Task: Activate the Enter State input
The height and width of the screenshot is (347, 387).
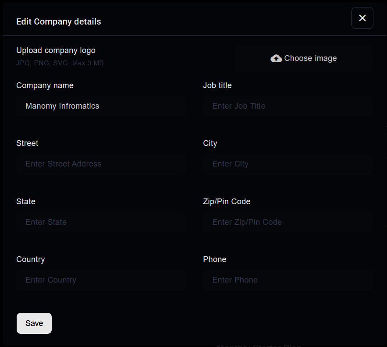Action: (101, 222)
